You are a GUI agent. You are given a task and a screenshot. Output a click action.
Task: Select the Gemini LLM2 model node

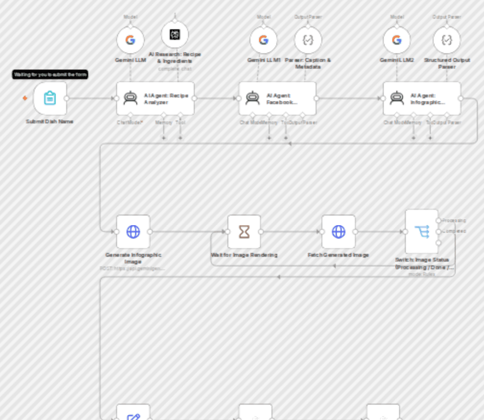397,40
